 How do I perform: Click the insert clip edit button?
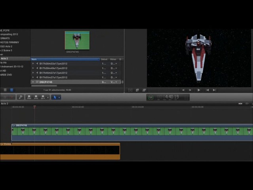click(36, 97)
